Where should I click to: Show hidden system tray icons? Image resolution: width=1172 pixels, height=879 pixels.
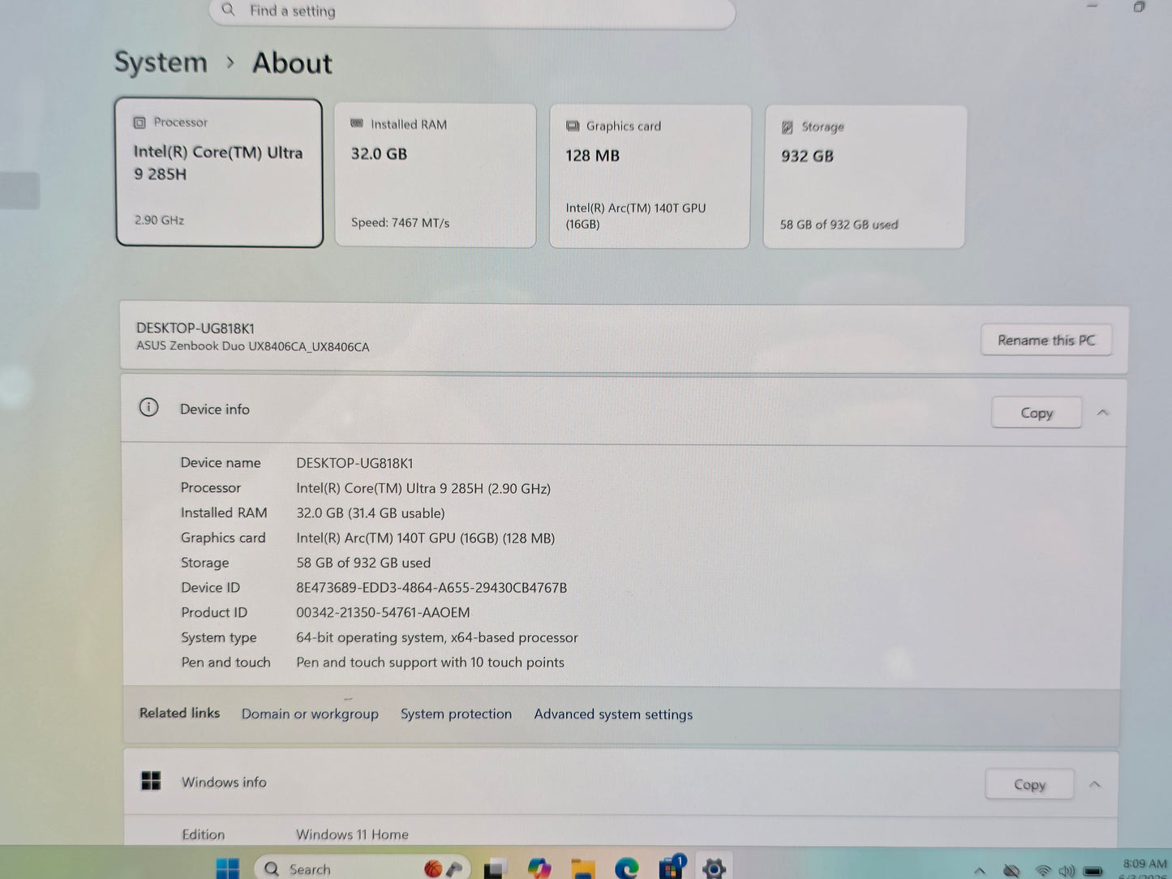point(980,872)
